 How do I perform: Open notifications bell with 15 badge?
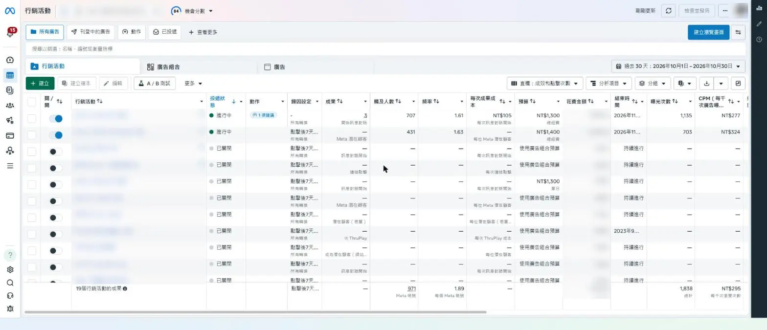coord(10,33)
